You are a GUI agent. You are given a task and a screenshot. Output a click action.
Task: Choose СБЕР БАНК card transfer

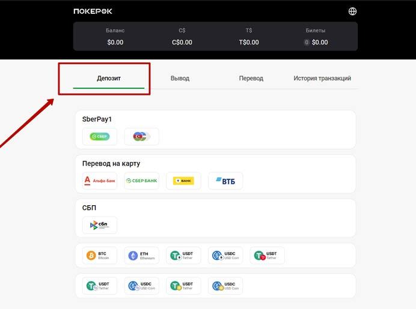141,181
